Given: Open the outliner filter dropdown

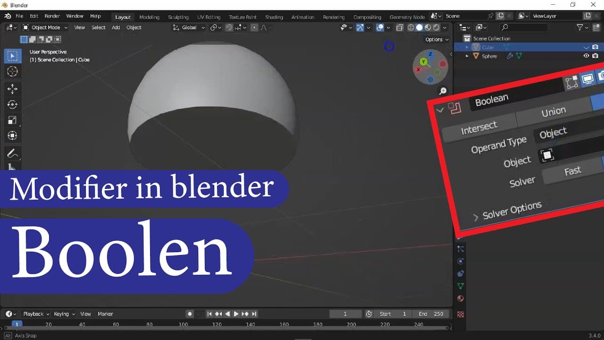Looking at the screenshot, I should point(583,27).
